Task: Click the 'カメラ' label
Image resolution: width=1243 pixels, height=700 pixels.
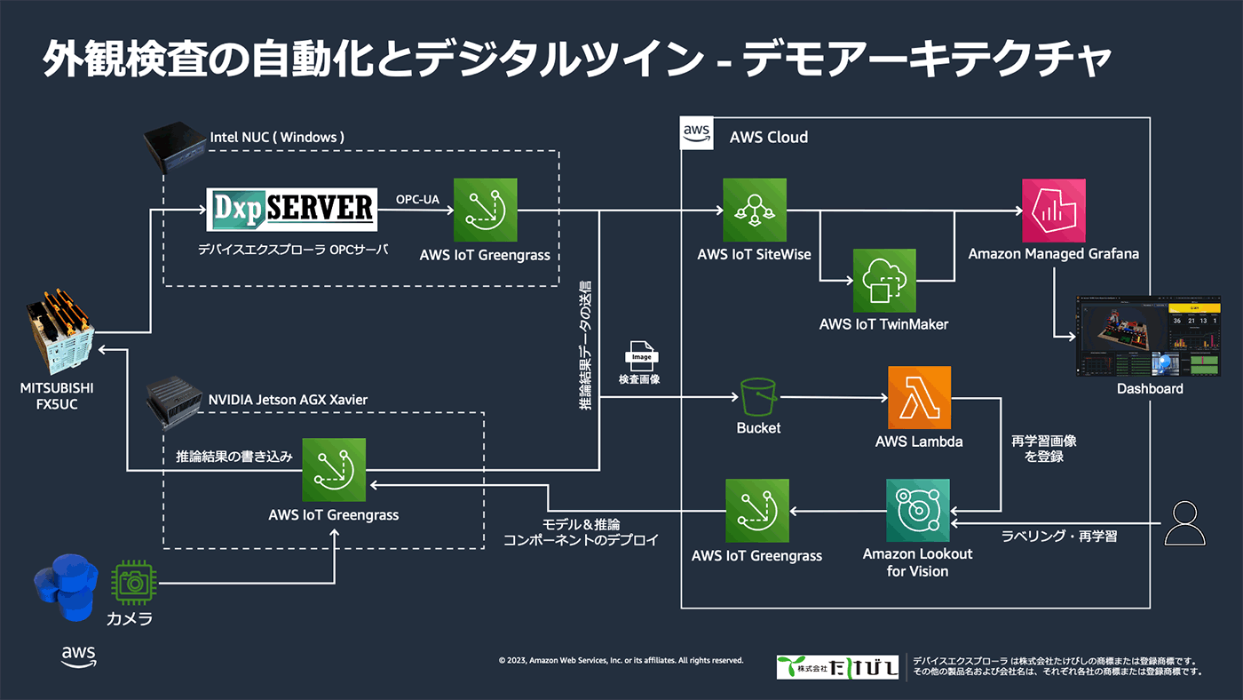Action: click(129, 618)
